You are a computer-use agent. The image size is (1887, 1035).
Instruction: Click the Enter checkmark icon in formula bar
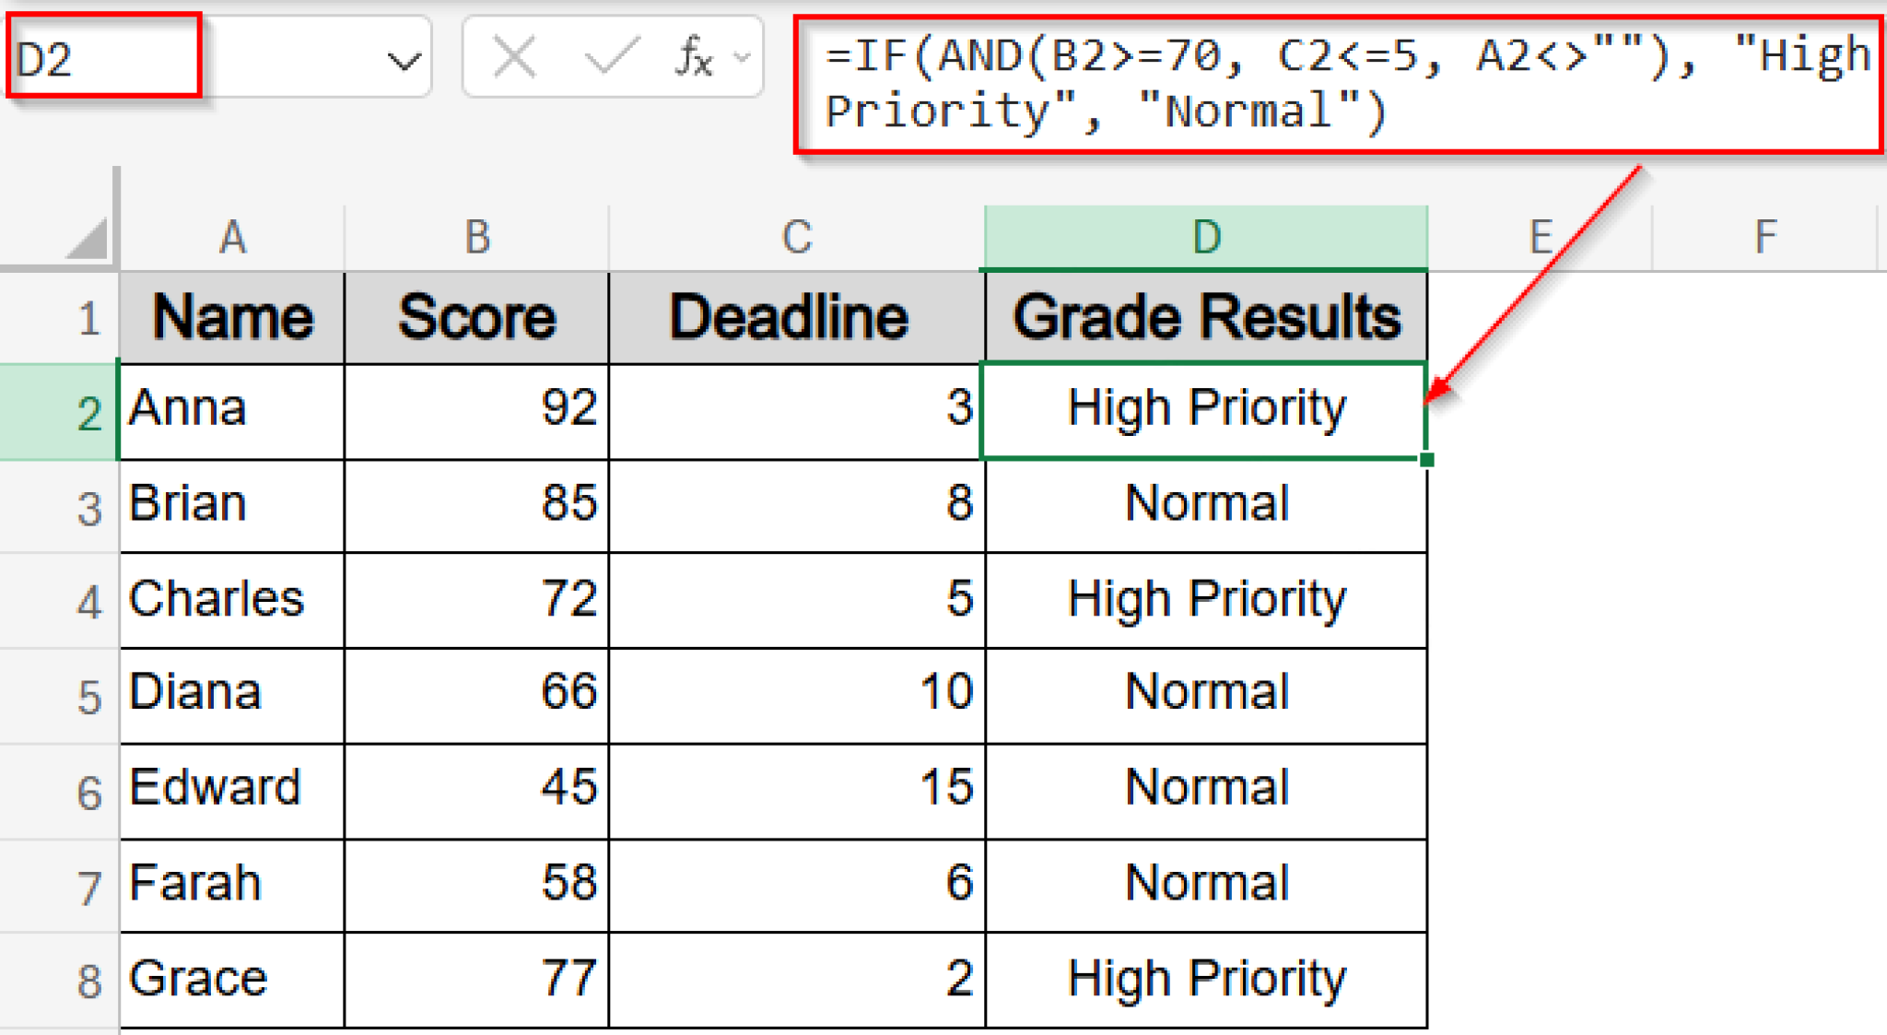click(612, 57)
